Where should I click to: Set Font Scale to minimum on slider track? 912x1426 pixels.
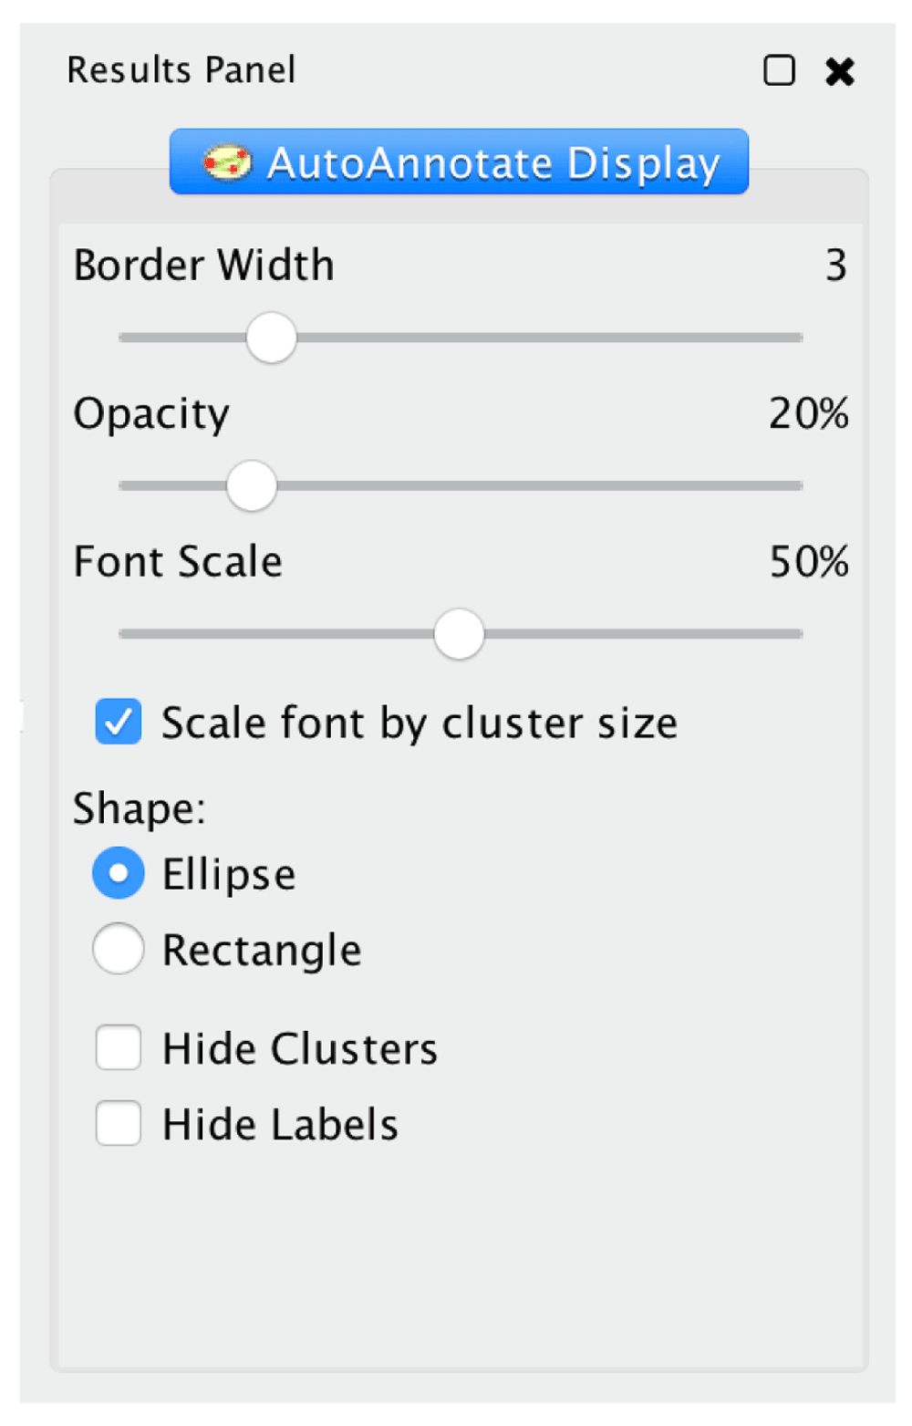[122, 633]
